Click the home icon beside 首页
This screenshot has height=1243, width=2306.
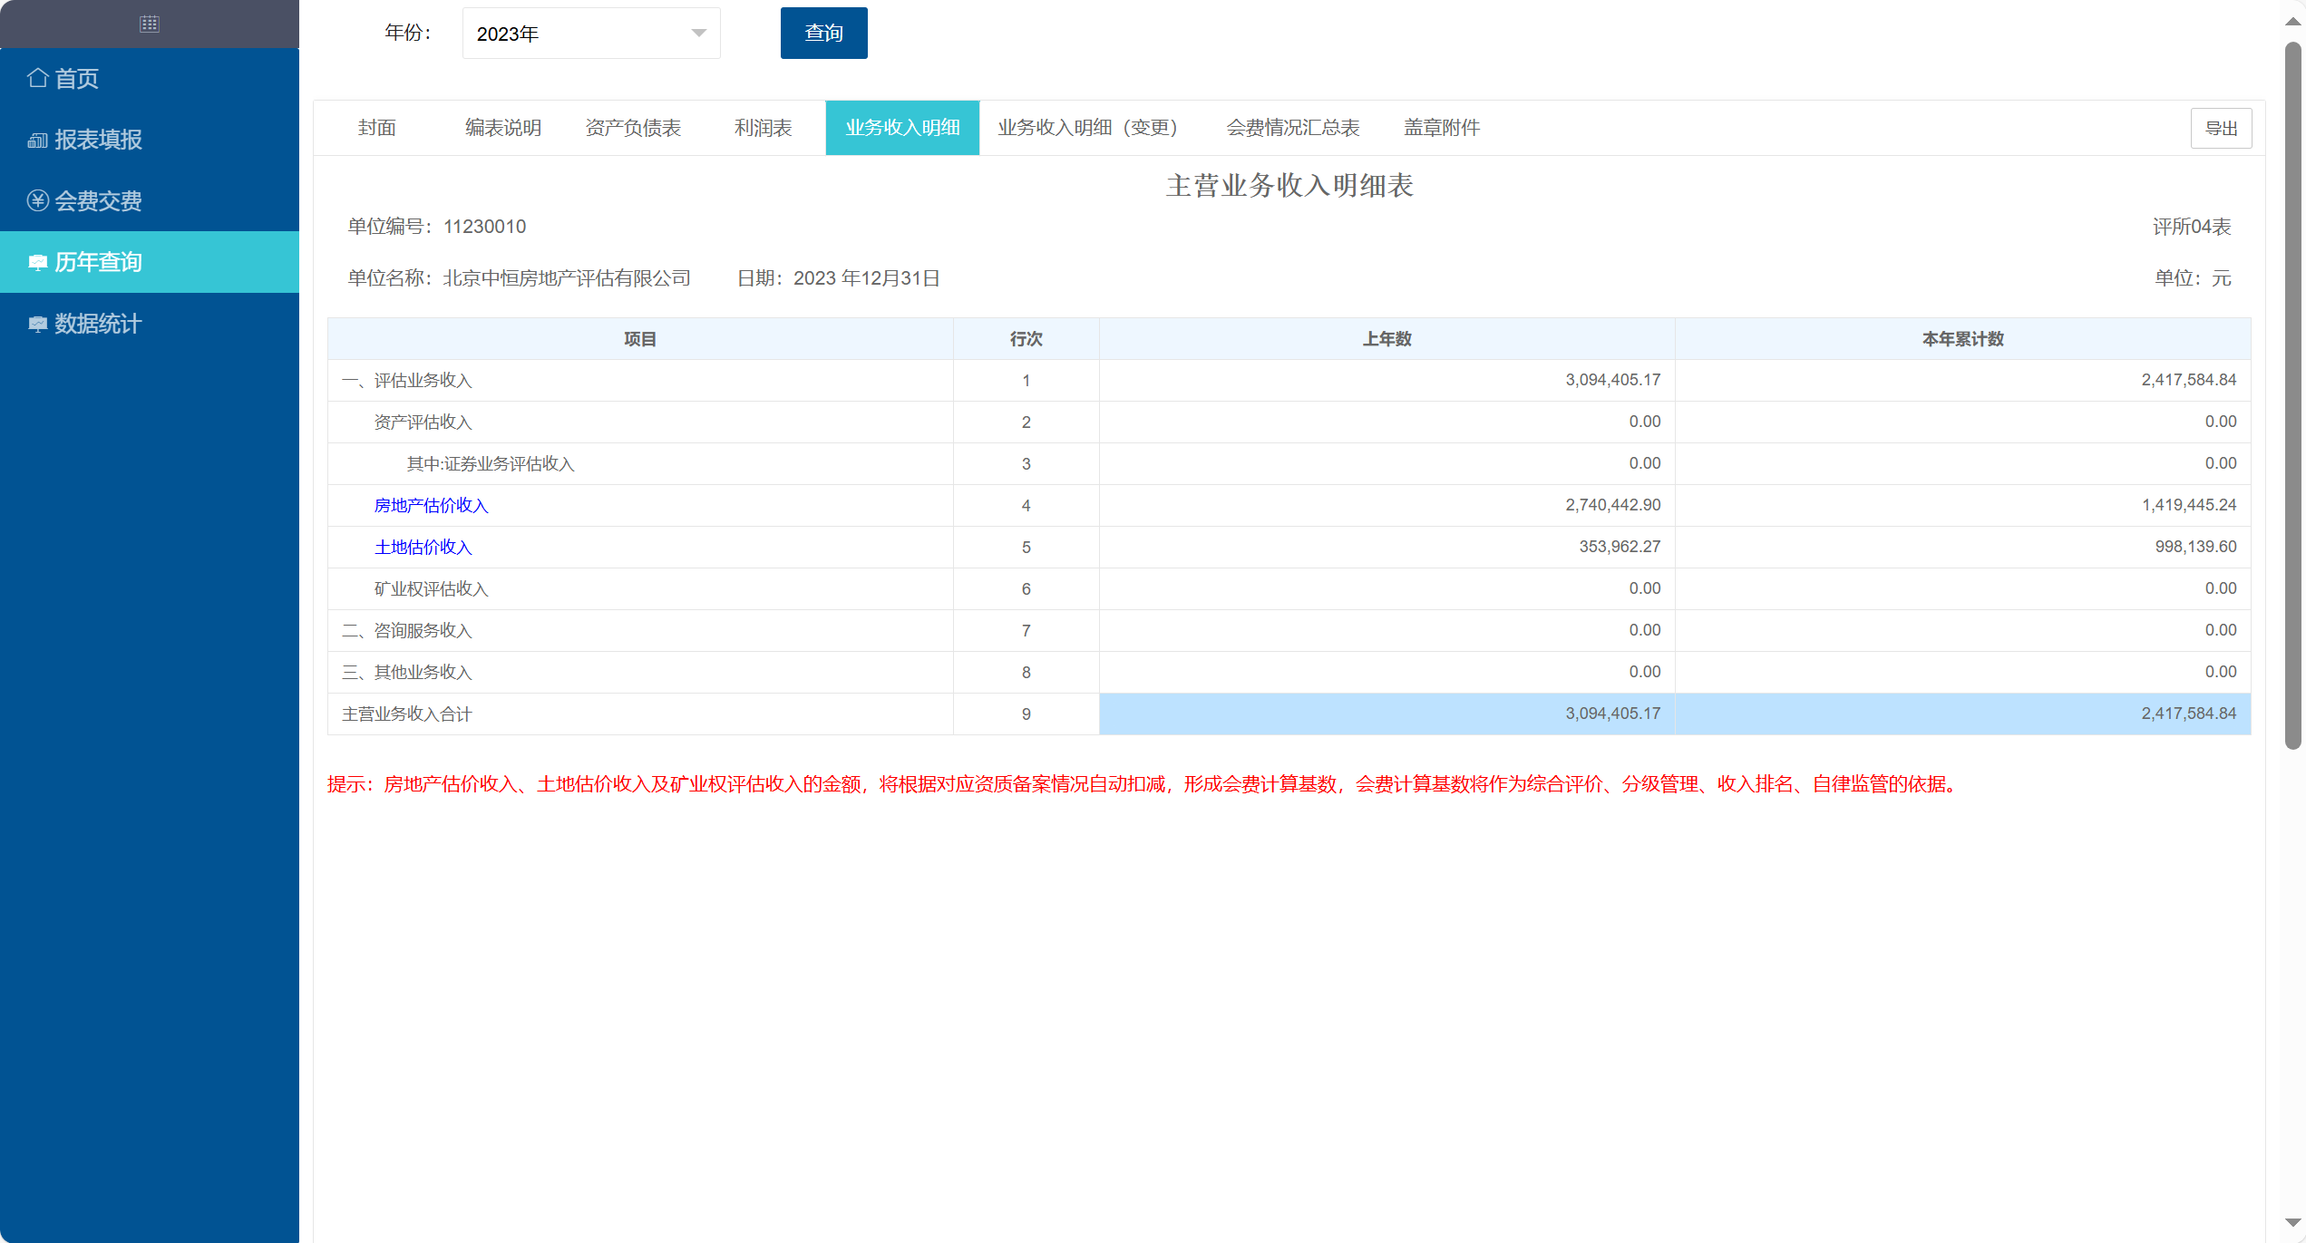click(x=38, y=78)
